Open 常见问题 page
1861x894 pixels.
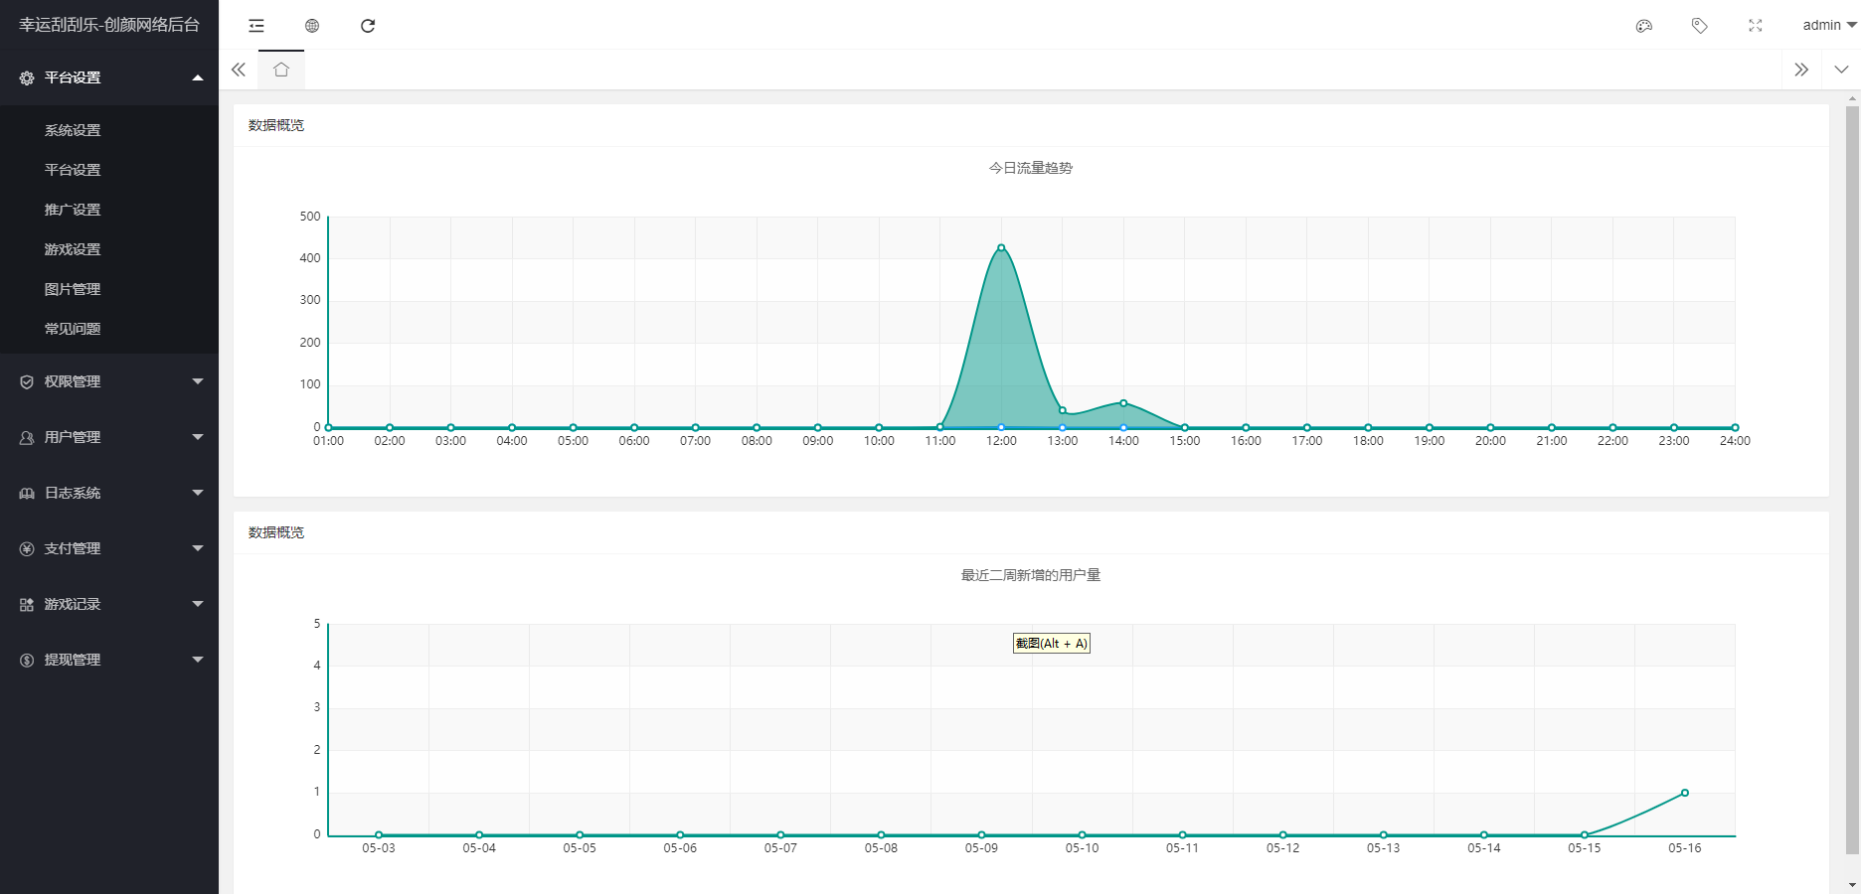[x=73, y=329]
